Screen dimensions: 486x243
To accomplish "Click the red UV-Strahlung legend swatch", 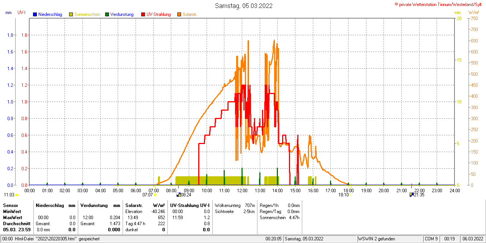I will [143, 14].
